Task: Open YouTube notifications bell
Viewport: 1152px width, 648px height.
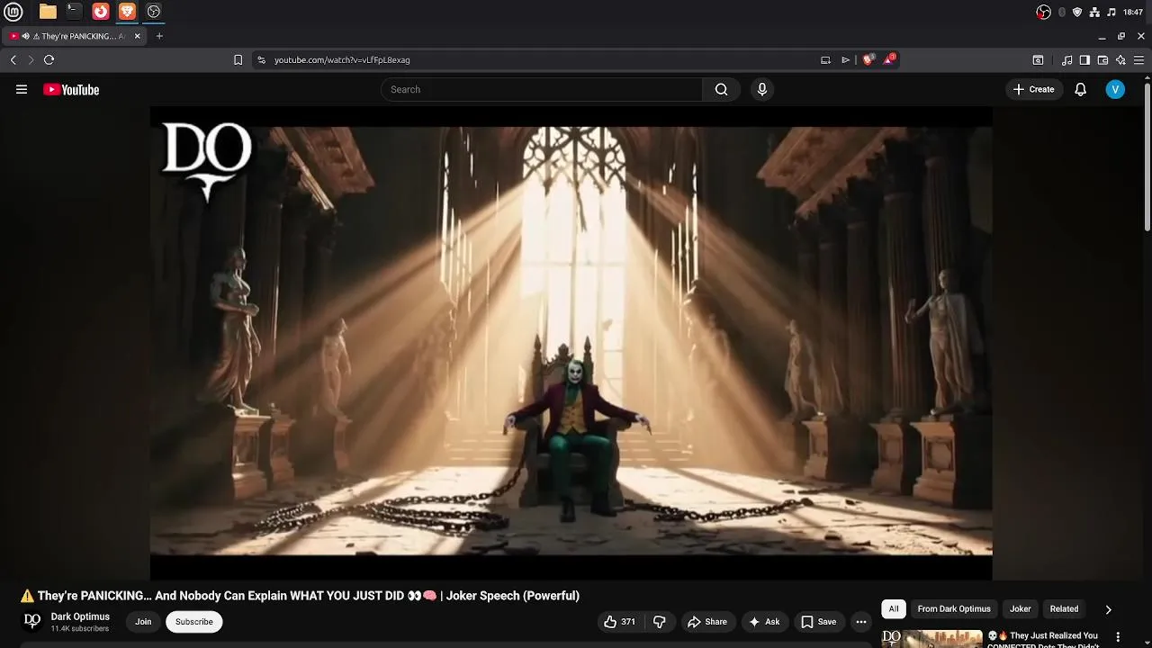Action: pos(1081,89)
